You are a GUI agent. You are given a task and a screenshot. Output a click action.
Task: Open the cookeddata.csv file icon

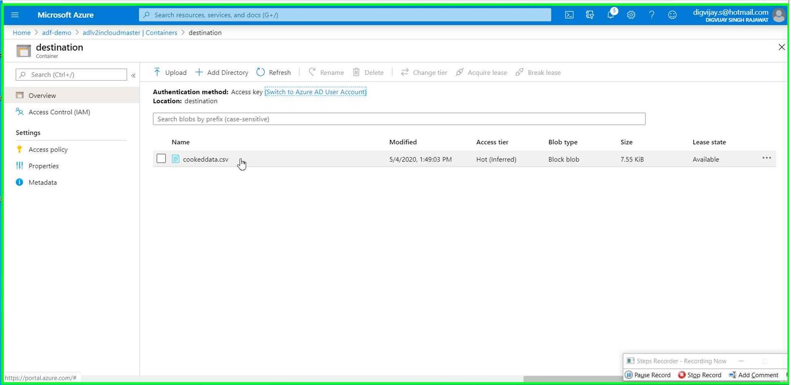[x=175, y=159]
